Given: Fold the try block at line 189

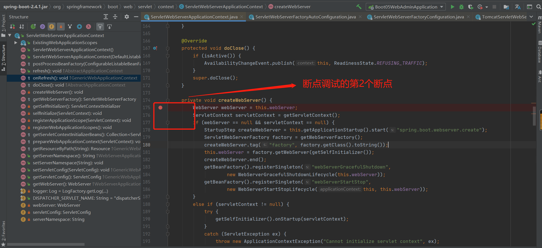Looking at the screenshot, I should (x=168, y=212).
